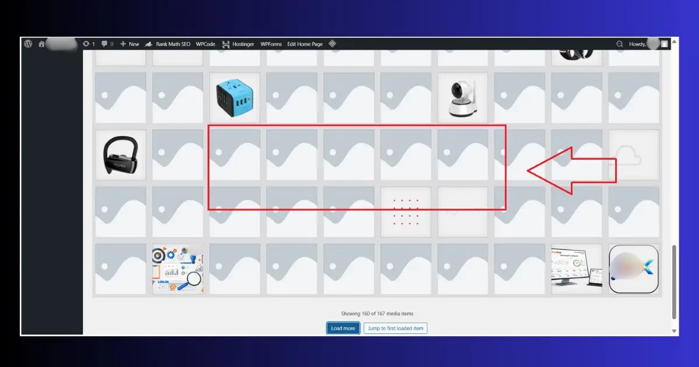Select the white security camera thumbnail
Image resolution: width=699 pixels, height=367 pixels.
coord(463,97)
